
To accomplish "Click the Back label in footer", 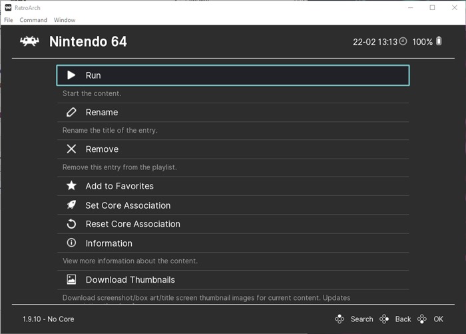I will tap(403, 319).
